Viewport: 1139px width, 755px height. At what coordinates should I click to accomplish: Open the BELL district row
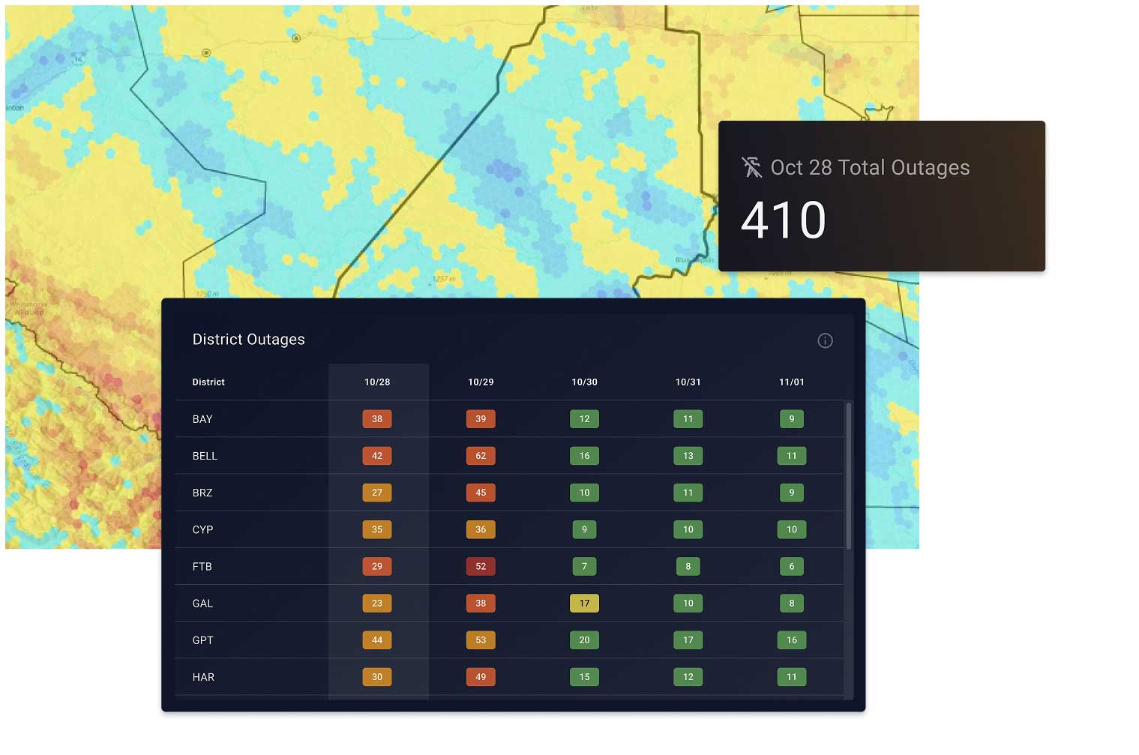pyautogui.click(x=205, y=456)
